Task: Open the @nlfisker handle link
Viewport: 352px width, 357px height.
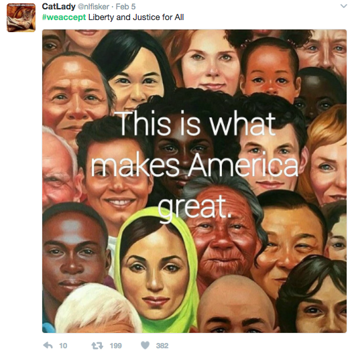Action: click(93, 7)
